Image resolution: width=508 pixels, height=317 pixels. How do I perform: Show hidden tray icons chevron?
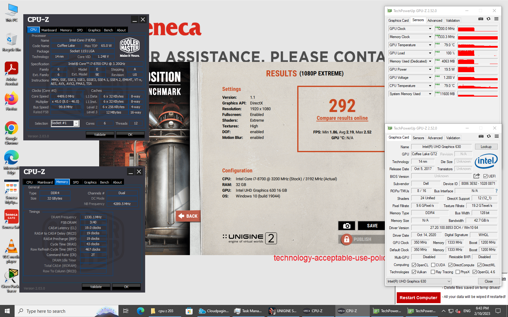[x=443, y=311]
